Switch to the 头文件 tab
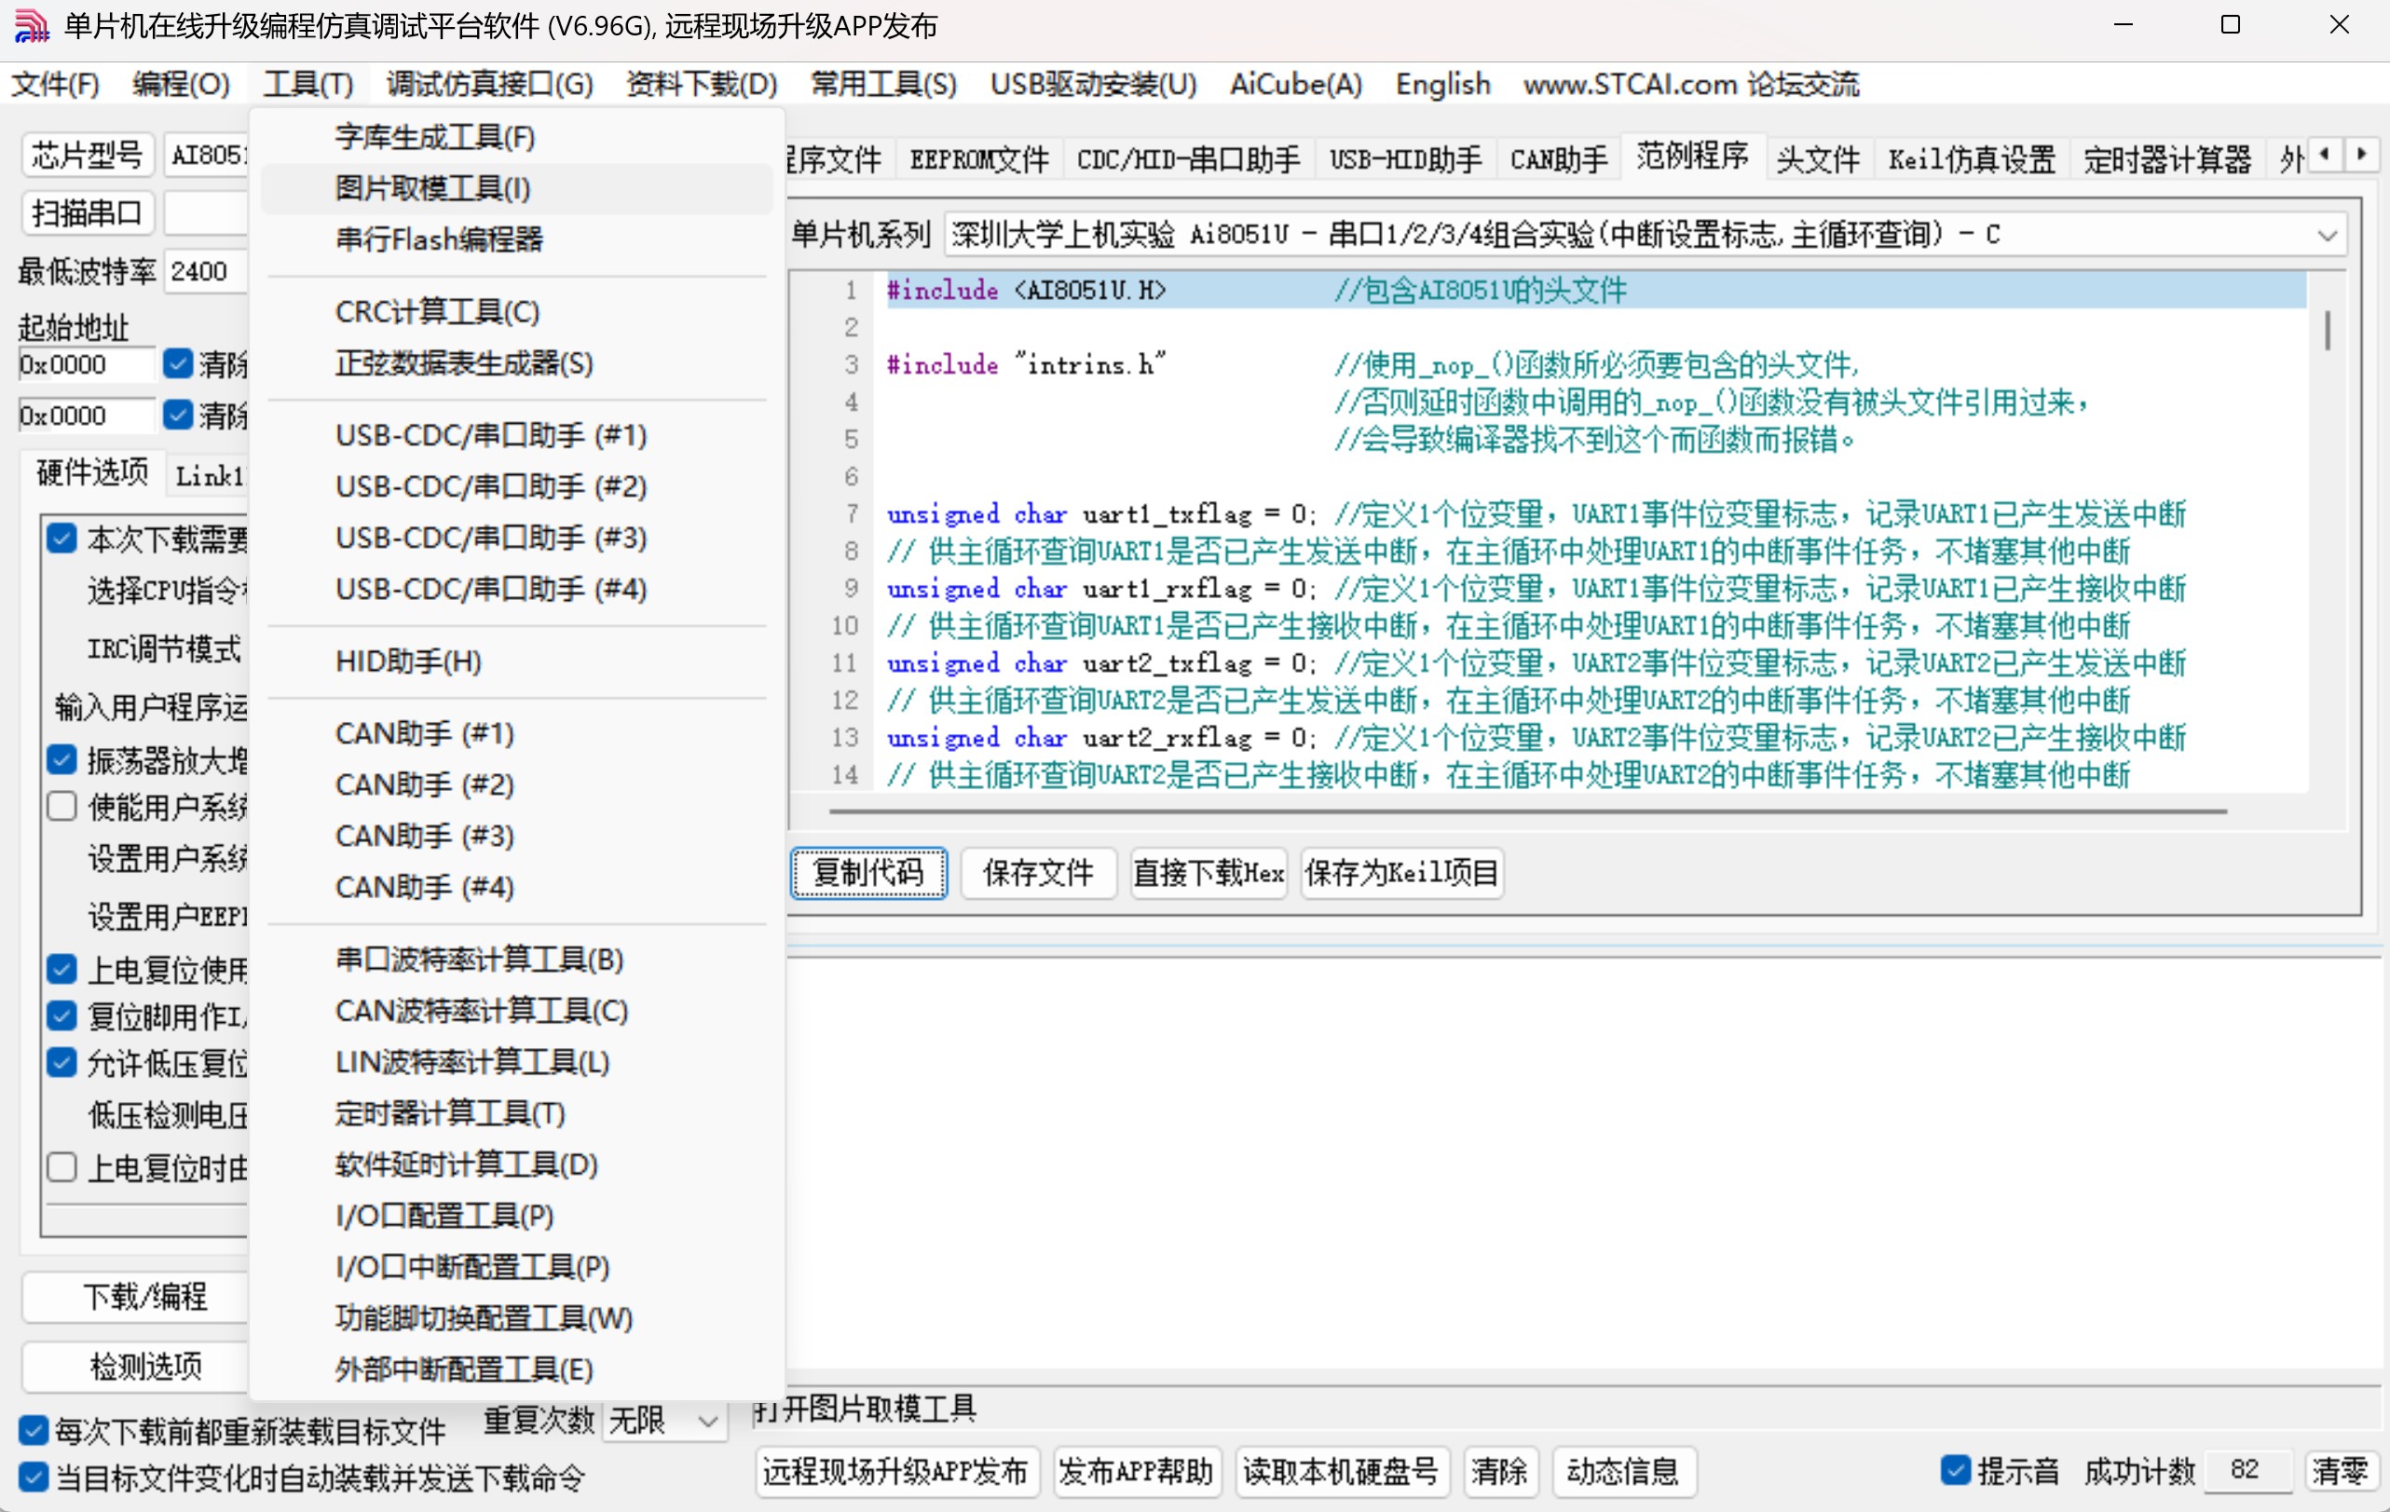The width and height of the screenshot is (2390, 1512). pos(1816,157)
